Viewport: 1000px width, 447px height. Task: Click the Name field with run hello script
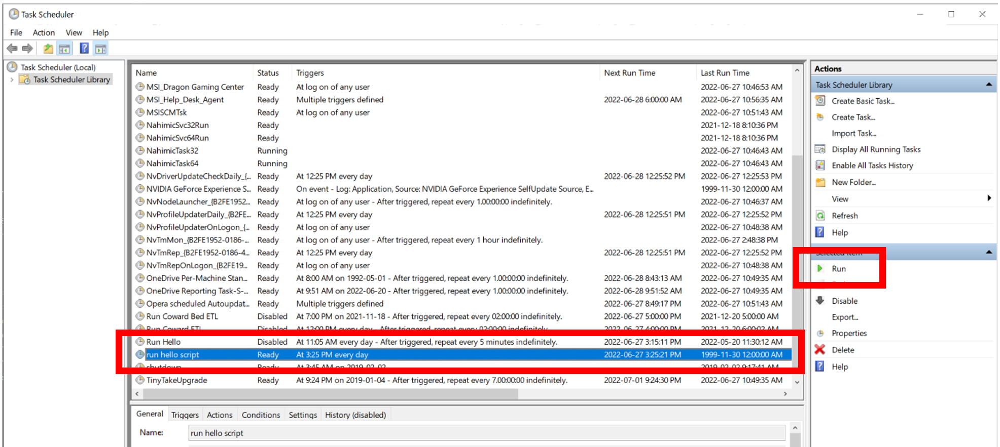[x=486, y=433]
